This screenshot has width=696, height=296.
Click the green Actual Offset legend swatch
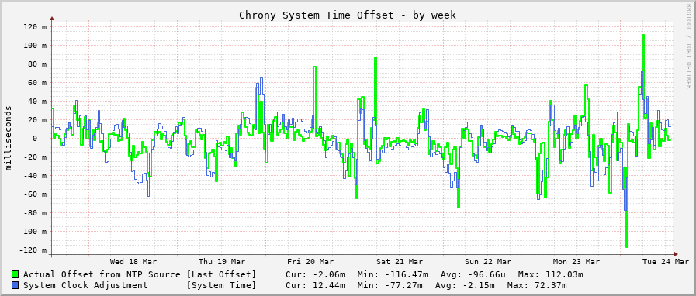click(x=16, y=274)
